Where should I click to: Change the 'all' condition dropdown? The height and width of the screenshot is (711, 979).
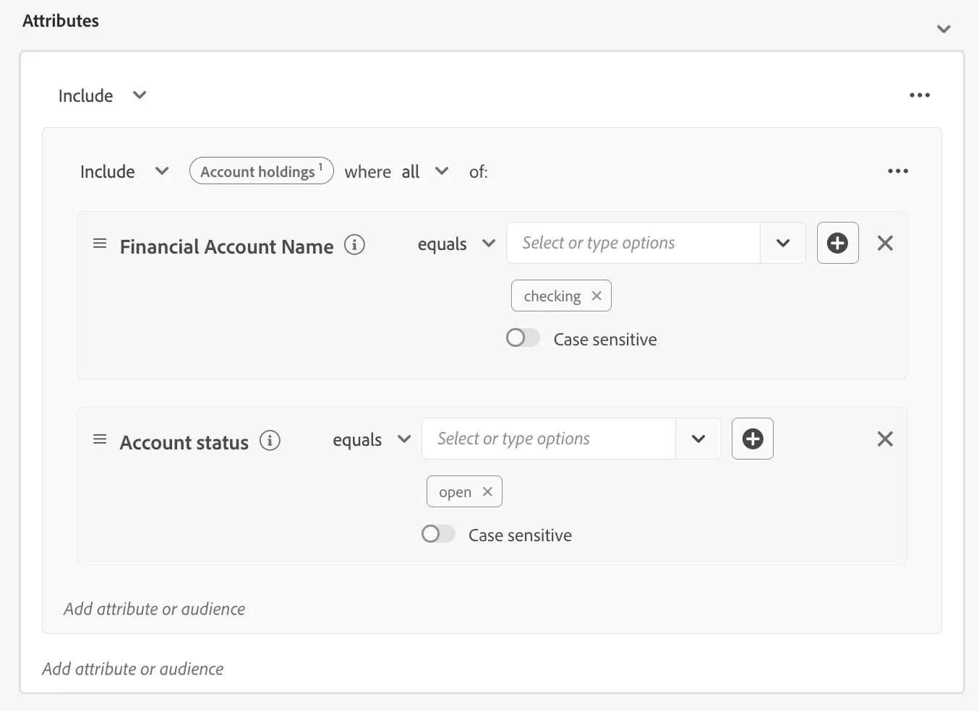pos(425,171)
